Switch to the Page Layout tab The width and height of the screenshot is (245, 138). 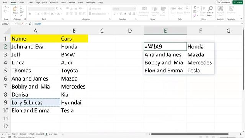tap(41, 3)
